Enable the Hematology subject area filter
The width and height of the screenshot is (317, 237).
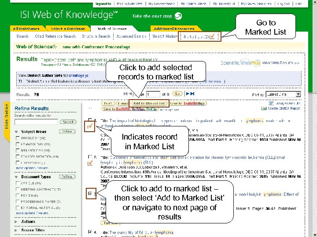[x=18, y=144]
